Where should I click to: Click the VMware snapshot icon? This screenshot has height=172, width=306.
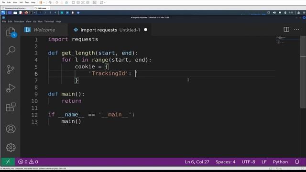(57, 2)
